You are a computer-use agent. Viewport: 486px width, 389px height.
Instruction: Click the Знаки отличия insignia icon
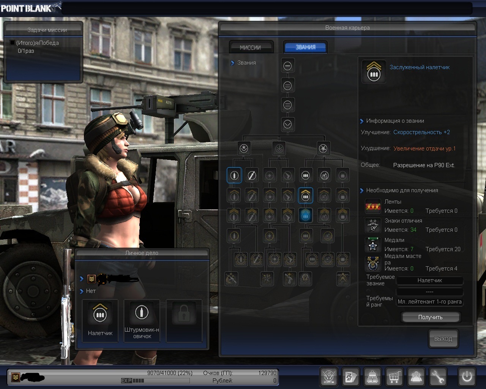[x=373, y=226]
